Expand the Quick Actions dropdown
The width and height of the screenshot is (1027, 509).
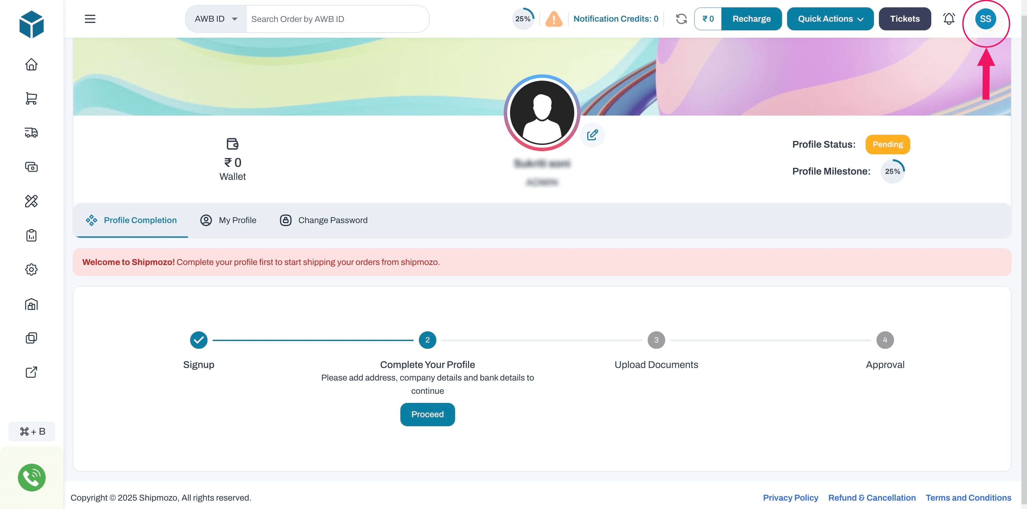830,19
